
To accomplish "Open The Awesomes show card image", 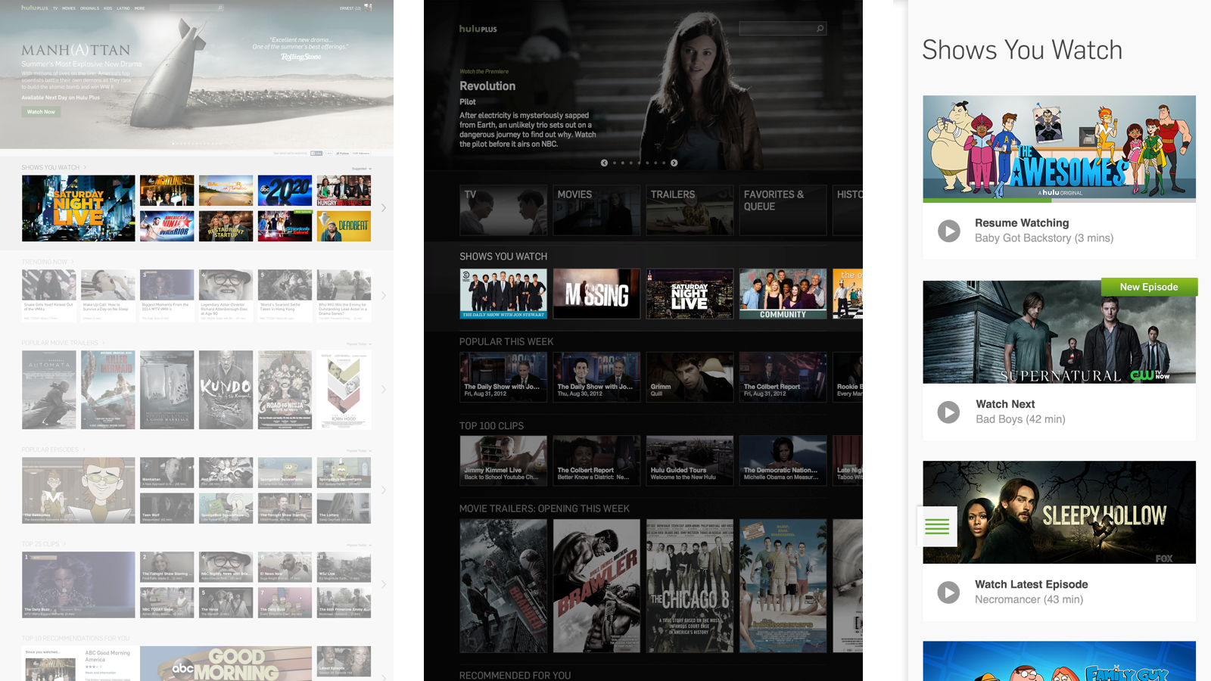I will (1059, 148).
